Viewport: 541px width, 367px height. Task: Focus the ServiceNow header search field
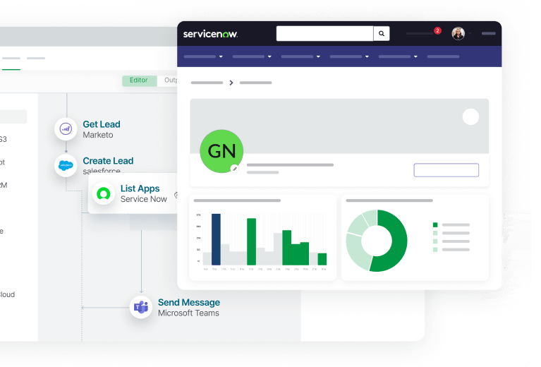click(324, 33)
